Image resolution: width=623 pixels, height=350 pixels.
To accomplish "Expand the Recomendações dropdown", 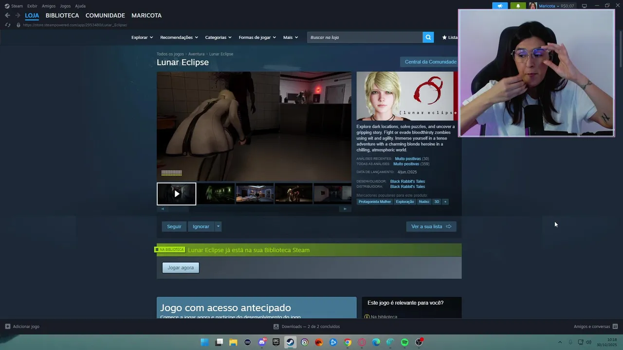I will (x=179, y=37).
